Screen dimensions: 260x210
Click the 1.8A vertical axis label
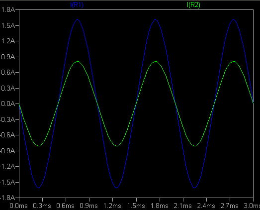click(8, 10)
